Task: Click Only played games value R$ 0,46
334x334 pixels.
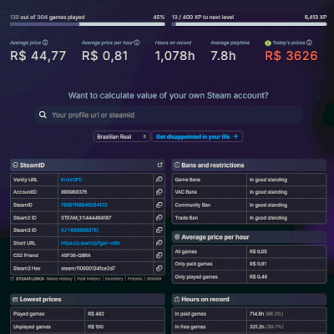Action: tap(258, 277)
